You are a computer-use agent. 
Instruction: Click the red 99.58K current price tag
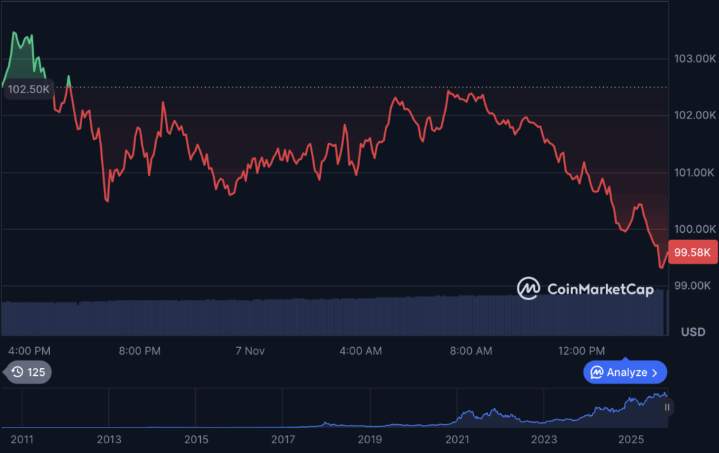pyautogui.click(x=692, y=252)
